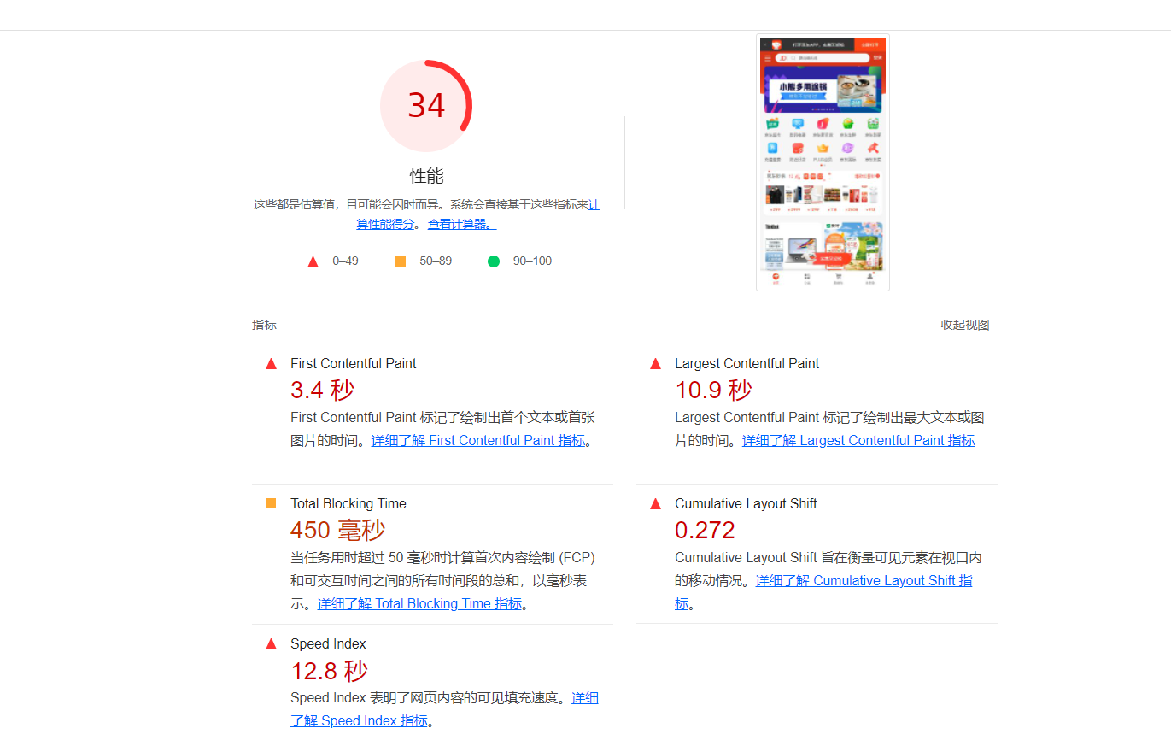The width and height of the screenshot is (1171, 746).
Task: Click the 指标 section label
Action: tap(264, 325)
